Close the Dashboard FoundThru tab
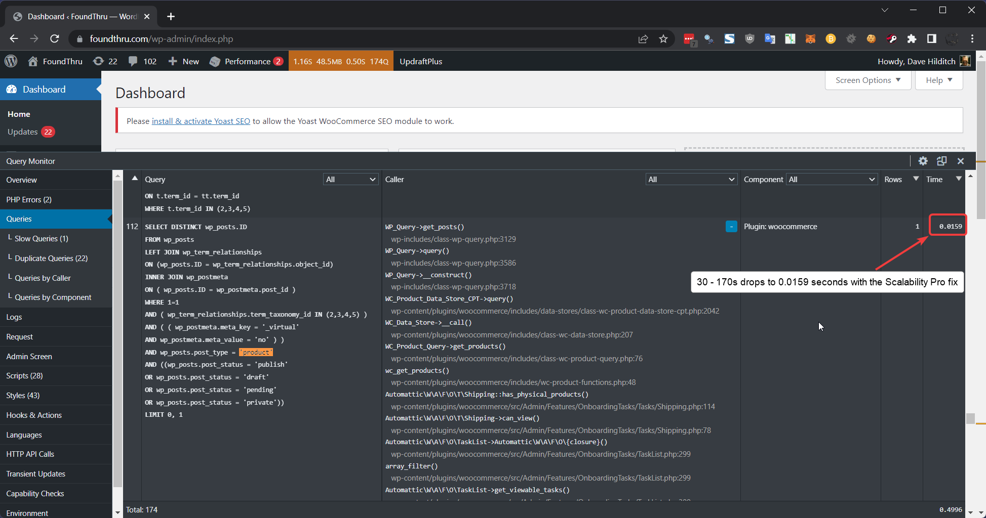The width and height of the screenshot is (986, 518). coord(147,17)
